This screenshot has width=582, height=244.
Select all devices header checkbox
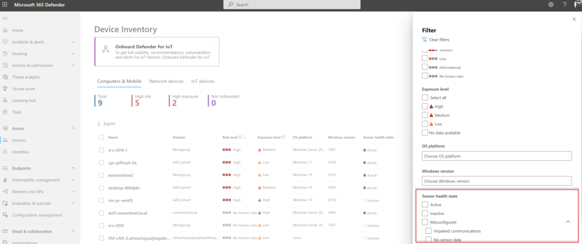pos(101,137)
